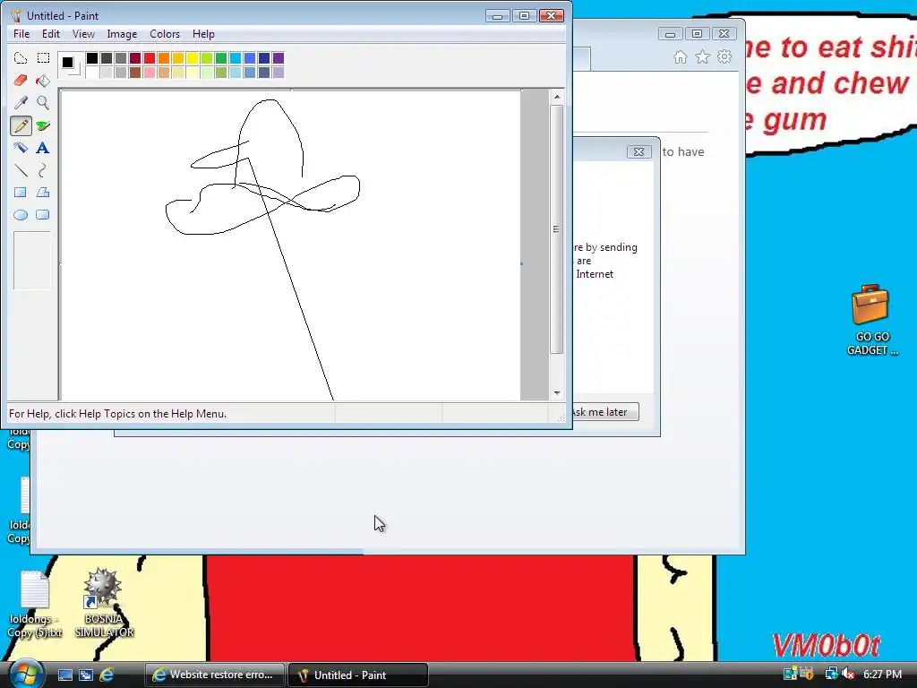This screenshot has width=917, height=688.
Task: Close the dialog behind Paint
Action: click(638, 151)
